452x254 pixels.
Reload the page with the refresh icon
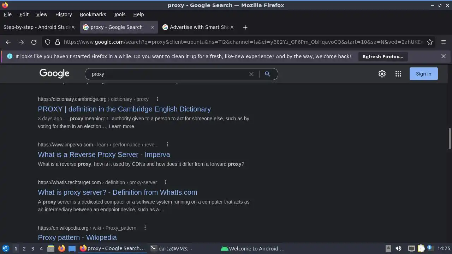coord(34,42)
